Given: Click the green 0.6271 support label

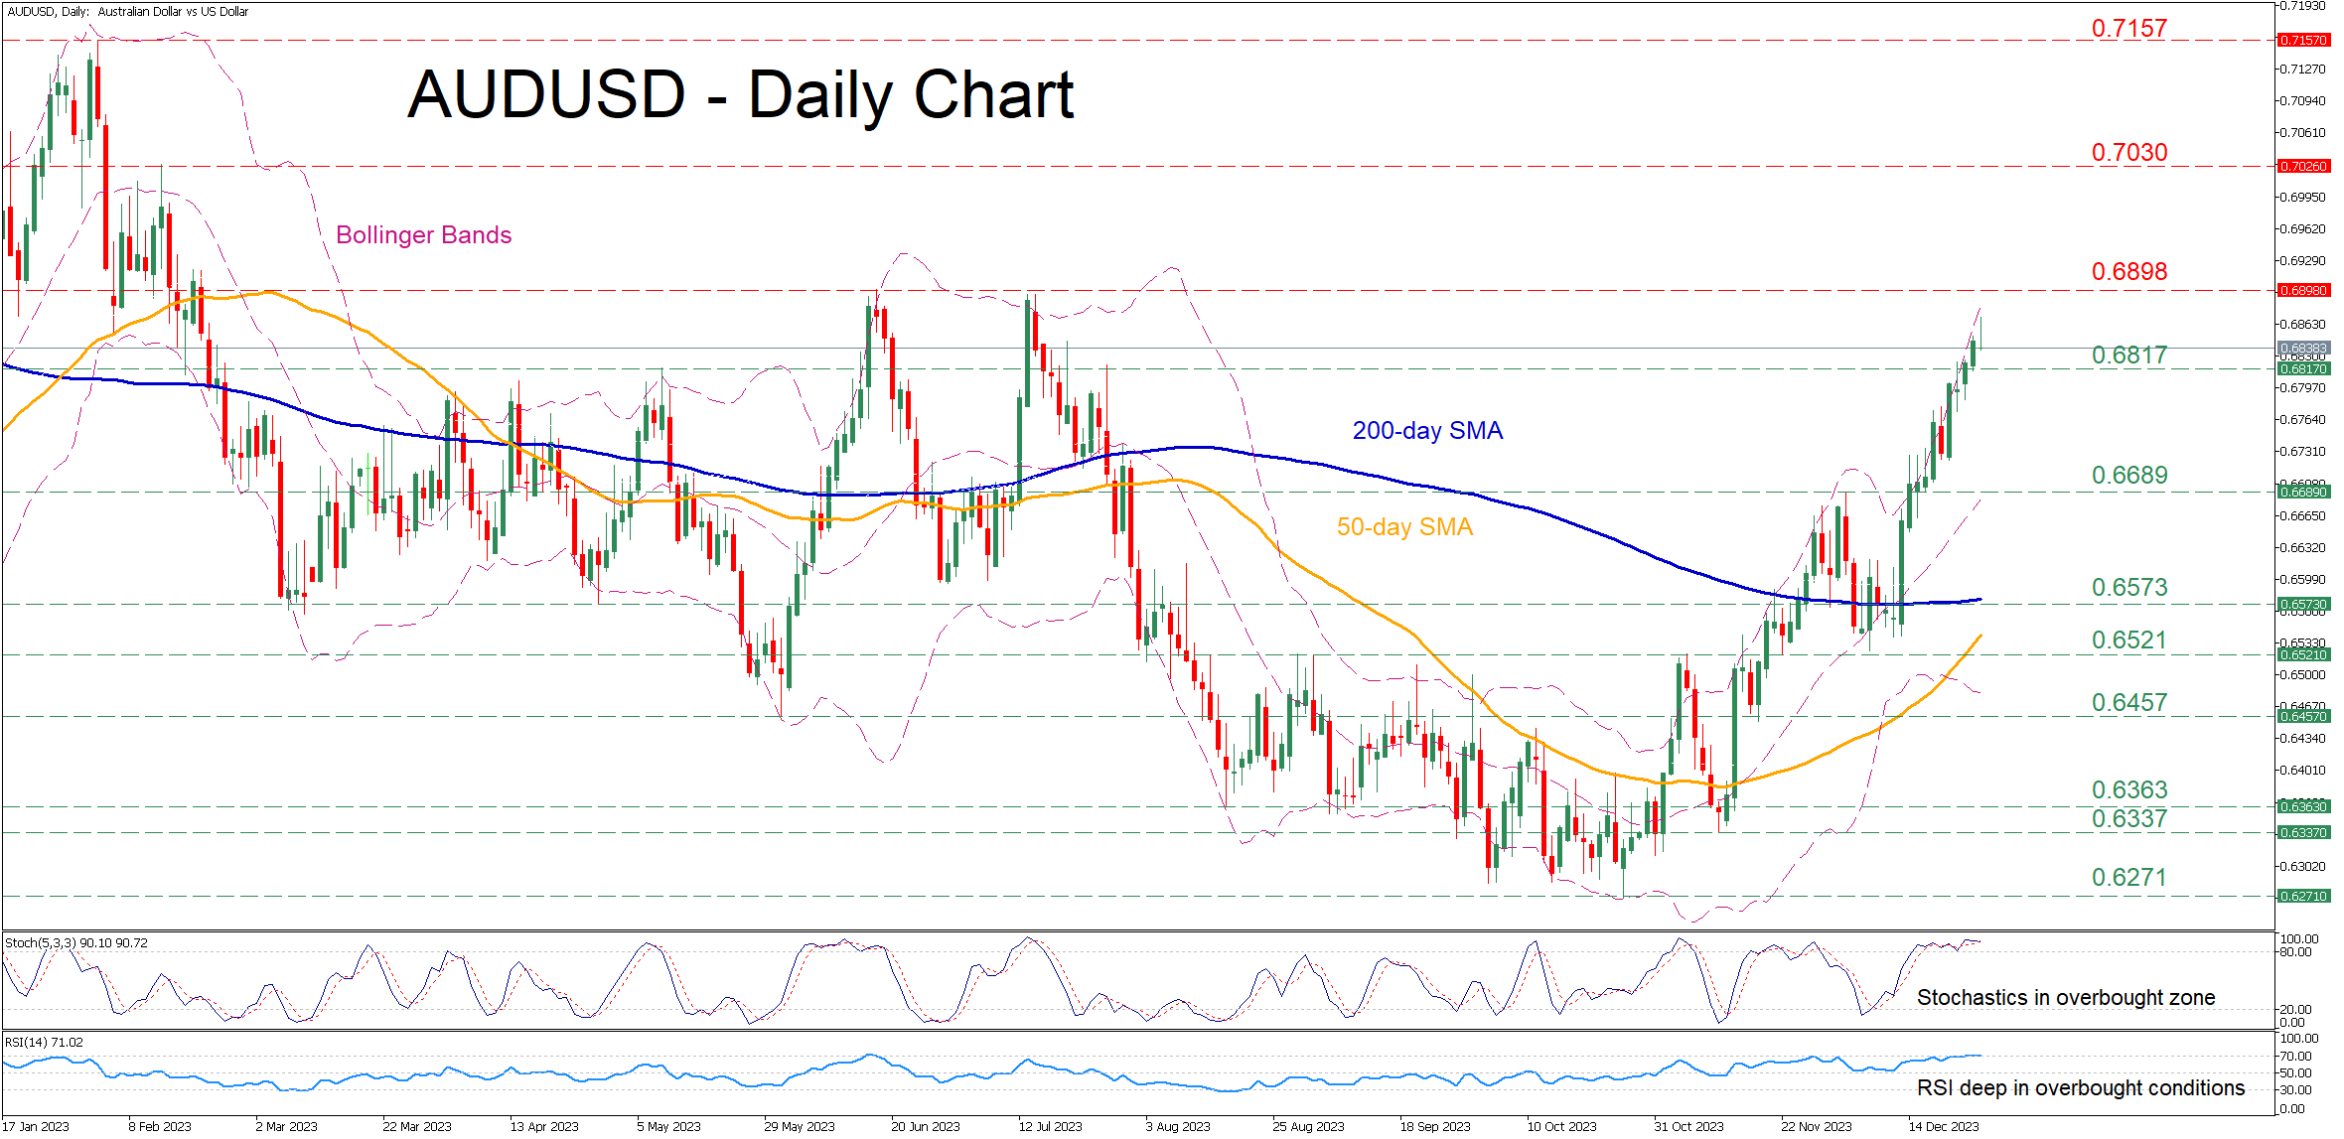Looking at the screenshot, I should click(x=2128, y=877).
